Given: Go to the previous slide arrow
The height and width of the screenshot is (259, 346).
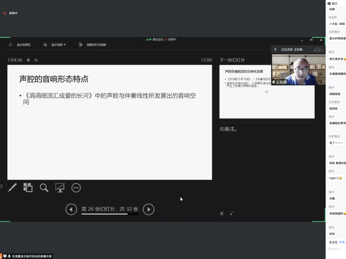Looking at the screenshot, I should (71, 209).
